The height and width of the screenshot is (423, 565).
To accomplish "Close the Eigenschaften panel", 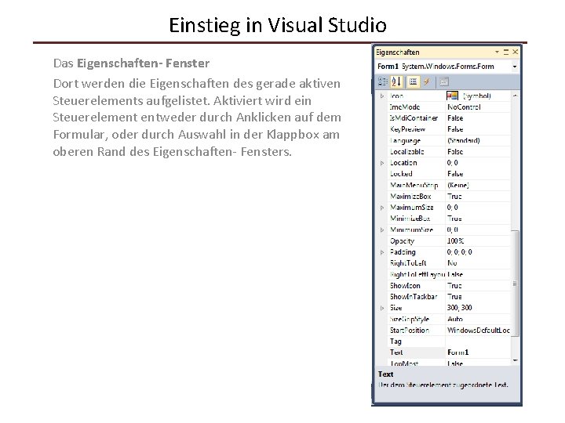I will [516, 52].
